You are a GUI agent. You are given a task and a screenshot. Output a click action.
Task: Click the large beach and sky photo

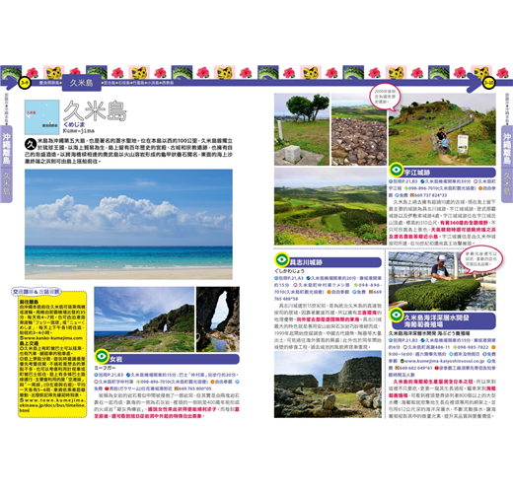point(128,225)
